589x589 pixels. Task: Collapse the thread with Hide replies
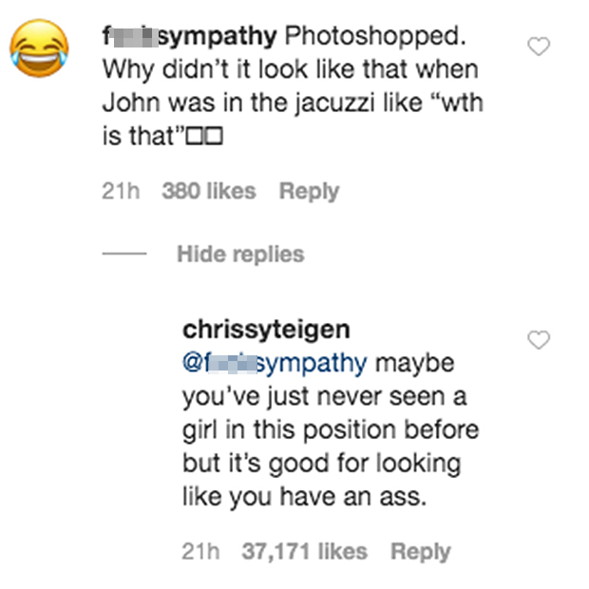click(239, 254)
